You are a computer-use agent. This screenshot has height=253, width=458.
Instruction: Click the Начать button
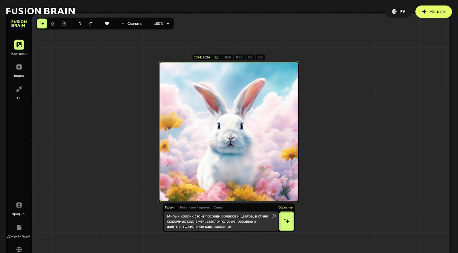(433, 12)
